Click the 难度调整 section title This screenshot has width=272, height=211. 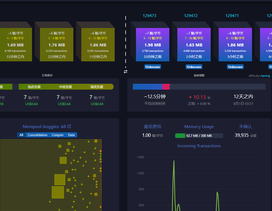coord(199,75)
